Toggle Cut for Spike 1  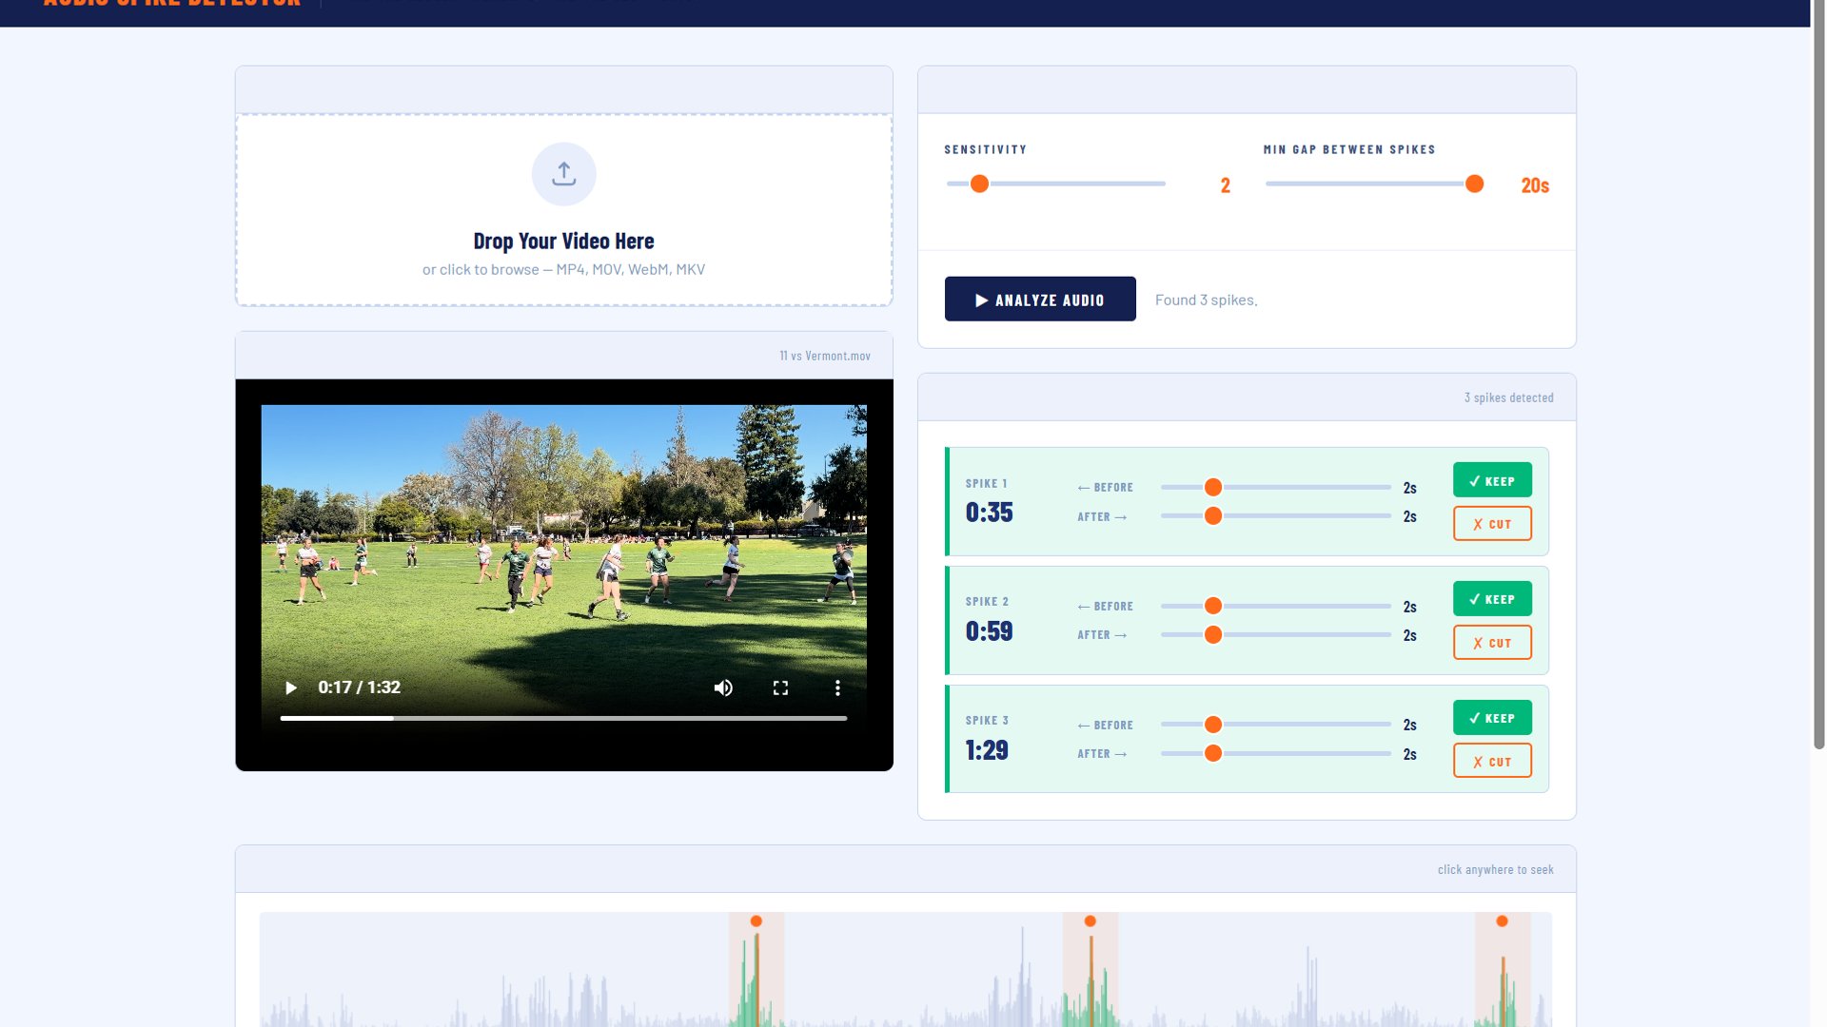tap(1492, 524)
